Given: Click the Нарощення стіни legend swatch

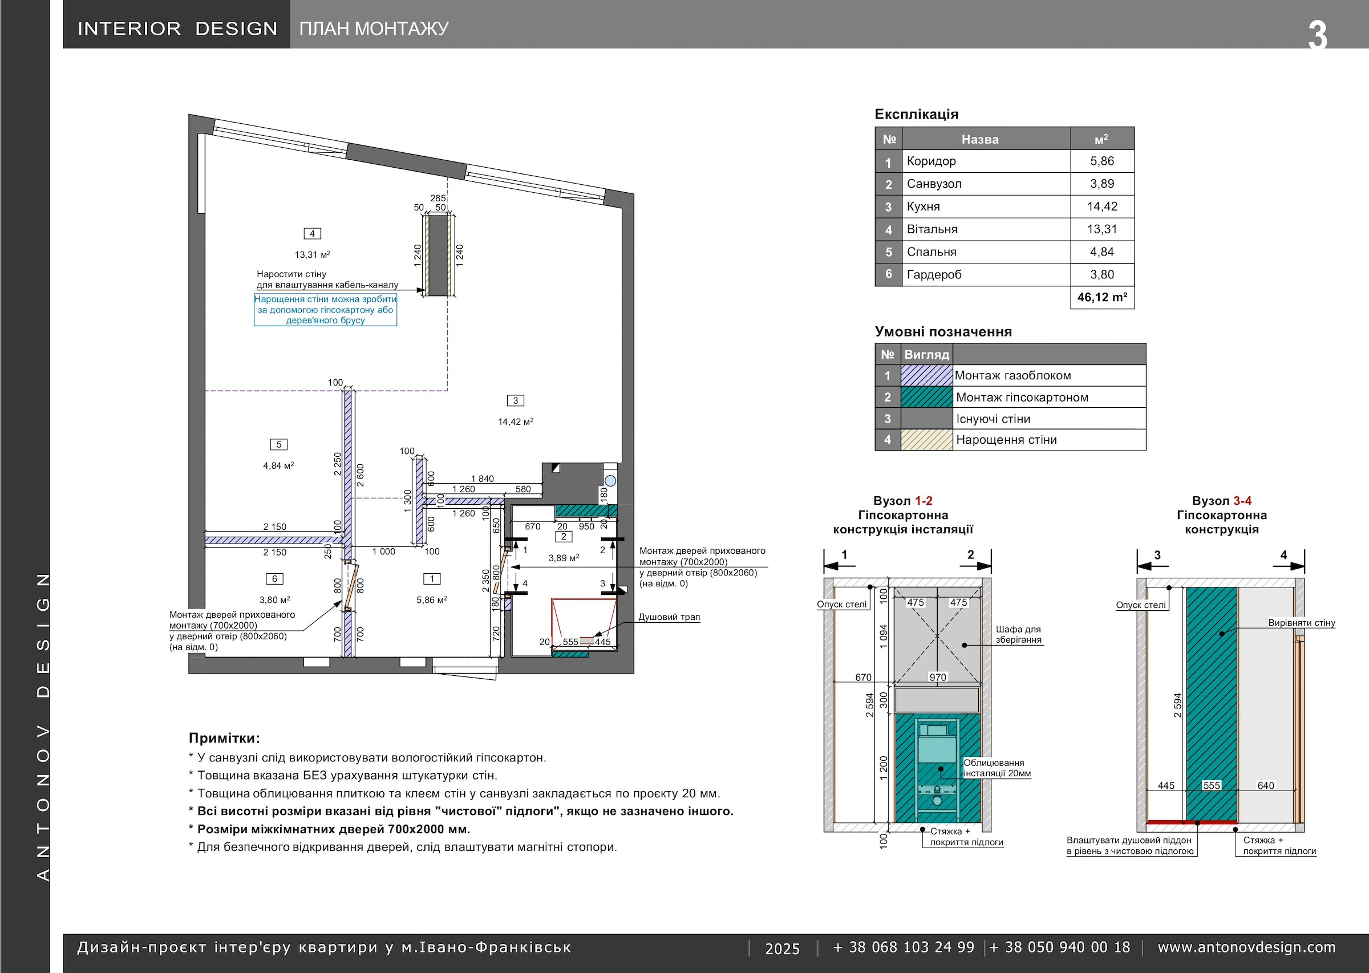Looking at the screenshot, I should [x=926, y=440].
